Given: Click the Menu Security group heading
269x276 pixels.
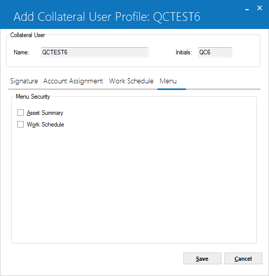Looking at the screenshot, I should click(x=33, y=97).
